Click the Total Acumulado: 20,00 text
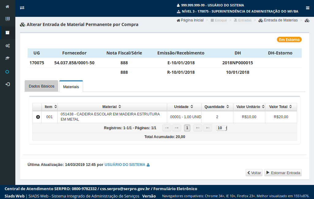 pyautogui.click(x=165, y=137)
